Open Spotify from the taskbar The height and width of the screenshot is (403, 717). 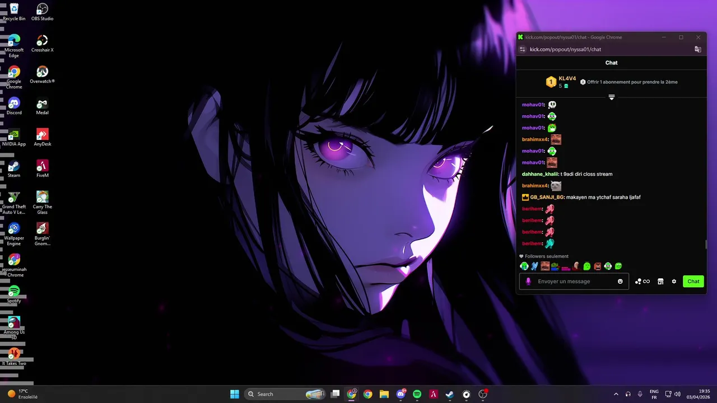pyautogui.click(x=417, y=394)
